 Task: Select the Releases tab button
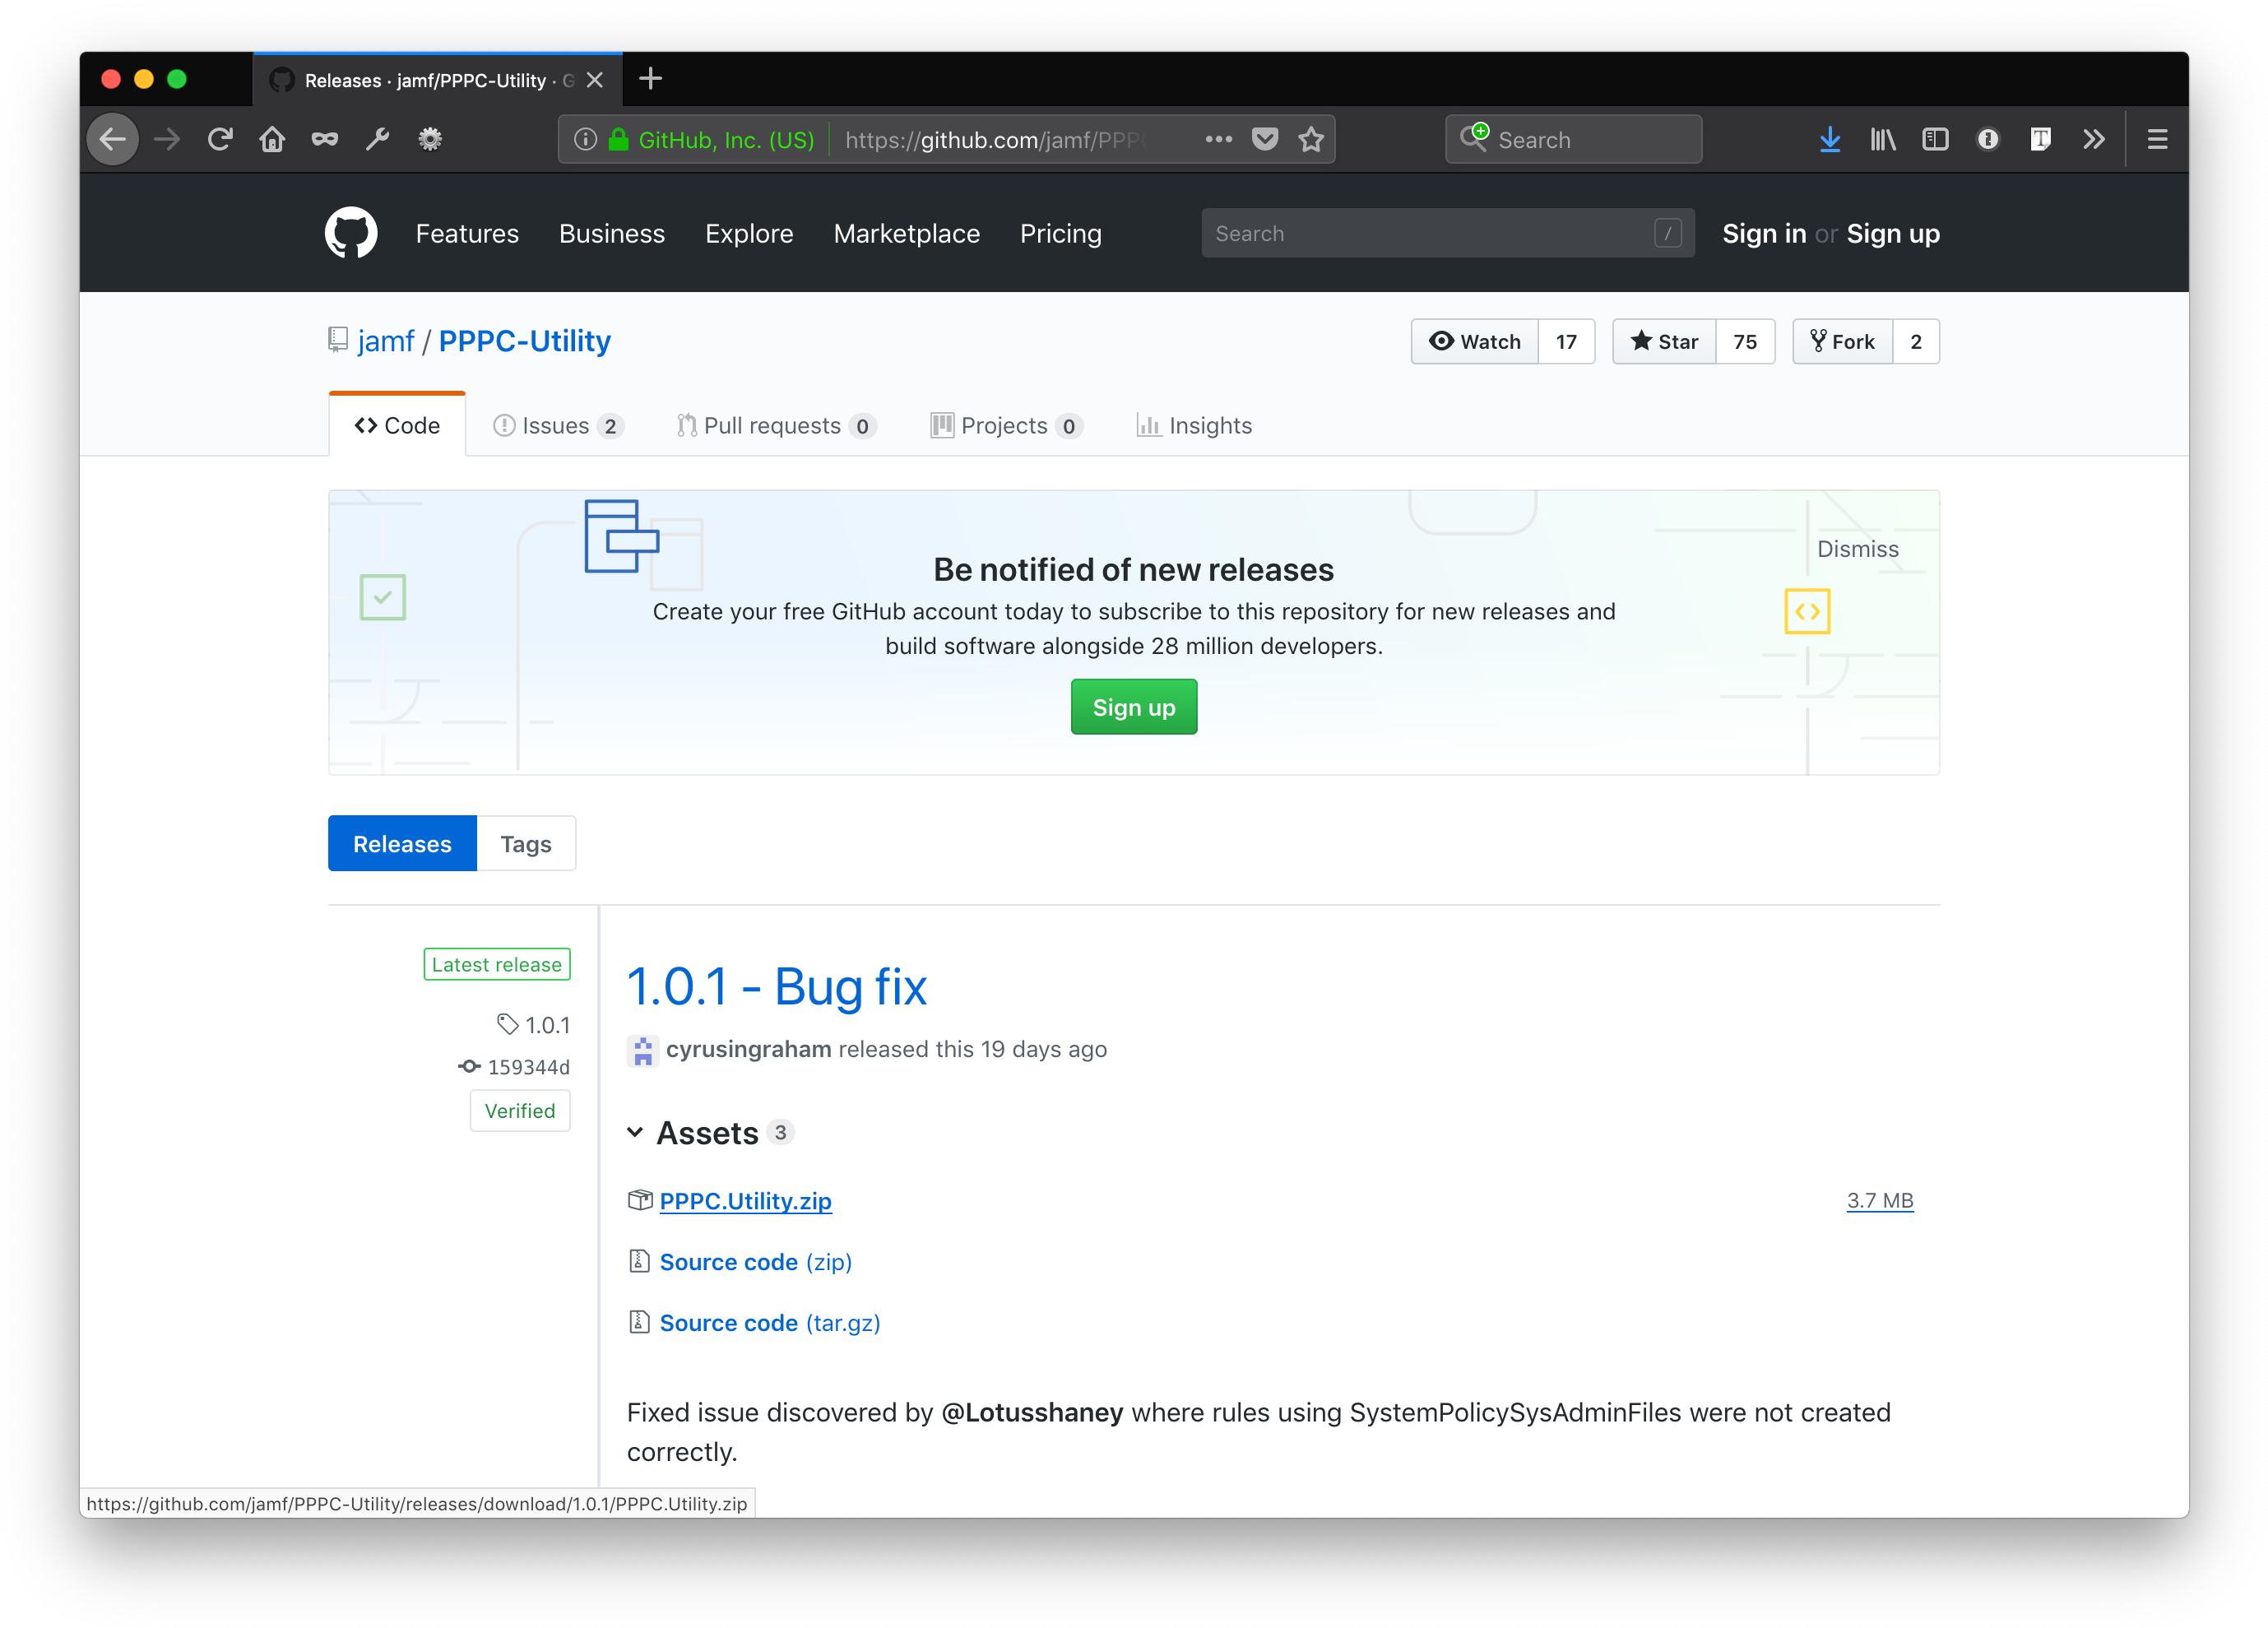(x=402, y=843)
